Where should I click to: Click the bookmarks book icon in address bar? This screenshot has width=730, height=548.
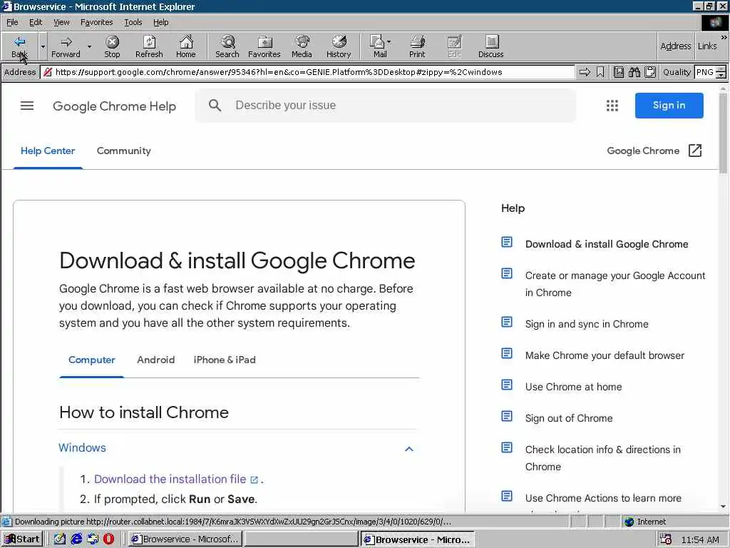click(x=618, y=72)
